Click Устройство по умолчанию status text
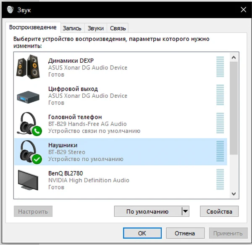This screenshot has height=245, width=252. point(86,159)
